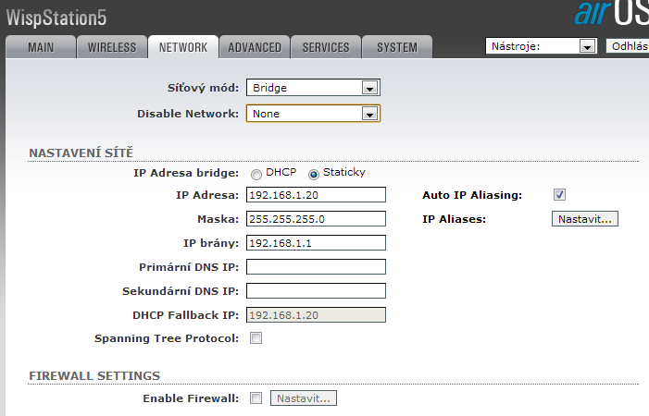Click the IP Aliases Nastavit button
The image size is (649, 416).
click(585, 219)
